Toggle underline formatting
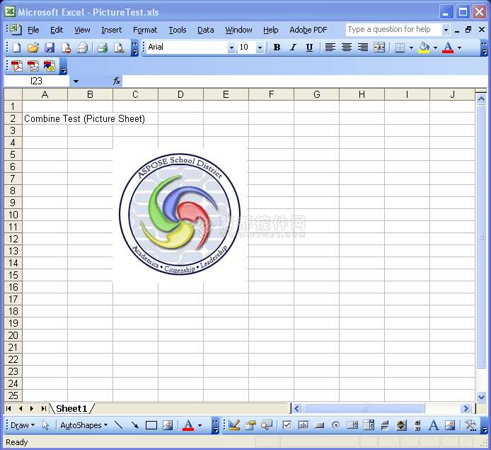 (x=309, y=47)
